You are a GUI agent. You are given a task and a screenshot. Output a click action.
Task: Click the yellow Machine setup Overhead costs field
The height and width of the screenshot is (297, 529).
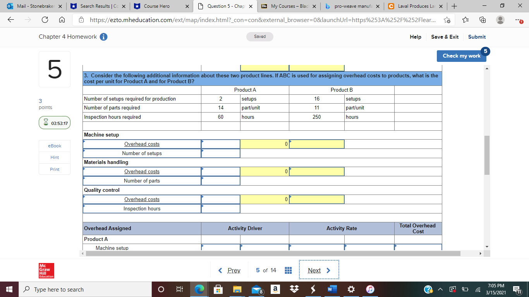[264, 144]
